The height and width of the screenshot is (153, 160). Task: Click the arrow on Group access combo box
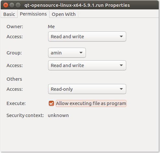121,65
